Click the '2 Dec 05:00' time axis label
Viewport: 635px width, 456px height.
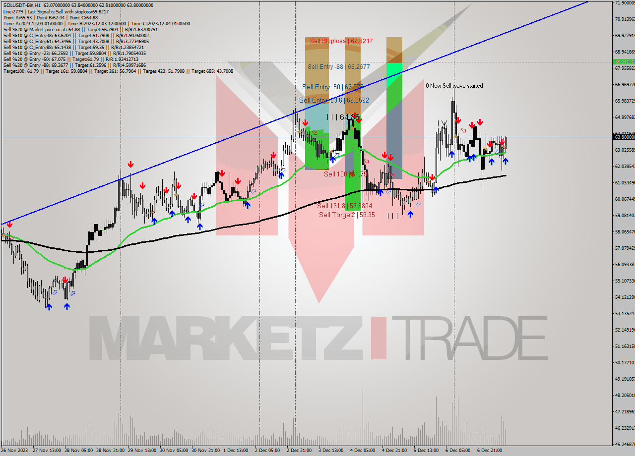click(x=267, y=451)
